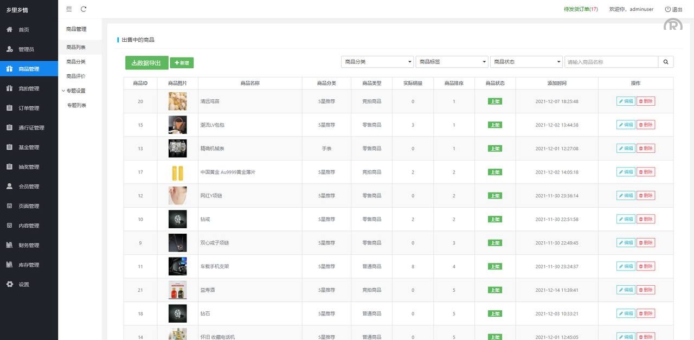Expand the 商品状态 filter dropdown
Screen dimensions: 694x340
[526, 62]
